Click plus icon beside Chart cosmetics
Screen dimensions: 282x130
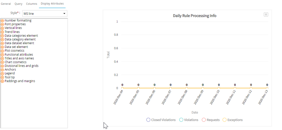pos(3,62)
